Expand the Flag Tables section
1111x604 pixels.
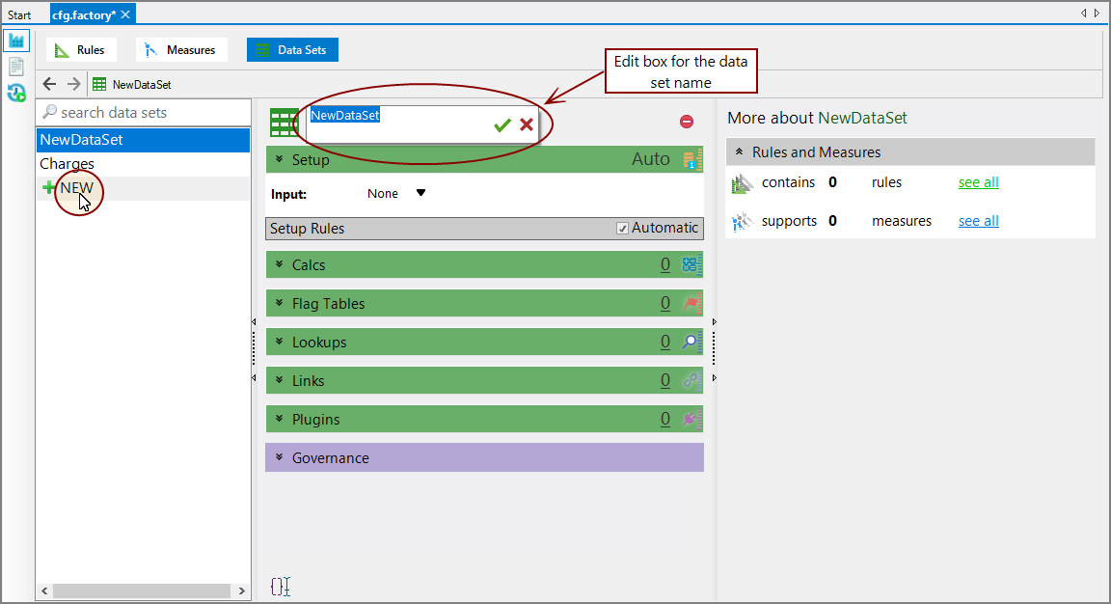pos(280,304)
